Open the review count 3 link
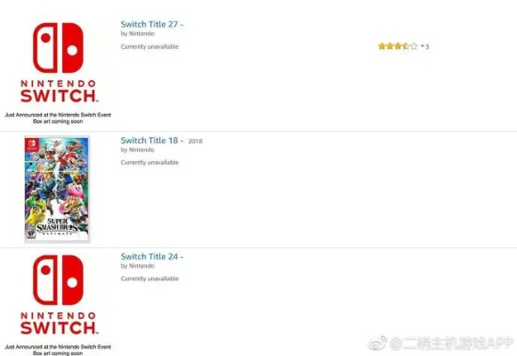Image resolution: width=517 pixels, height=356 pixels. (427, 46)
